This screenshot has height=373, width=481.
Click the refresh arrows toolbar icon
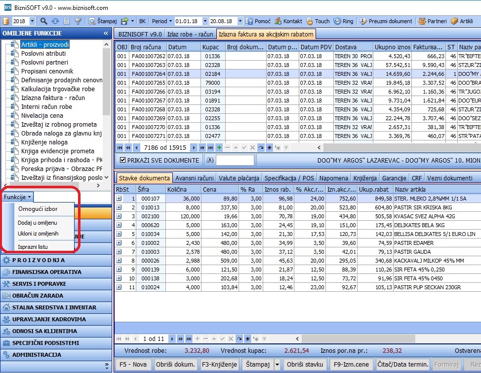[x=55, y=21]
